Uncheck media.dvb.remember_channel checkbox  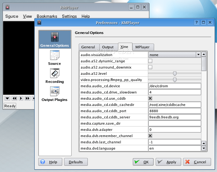click(150, 136)
